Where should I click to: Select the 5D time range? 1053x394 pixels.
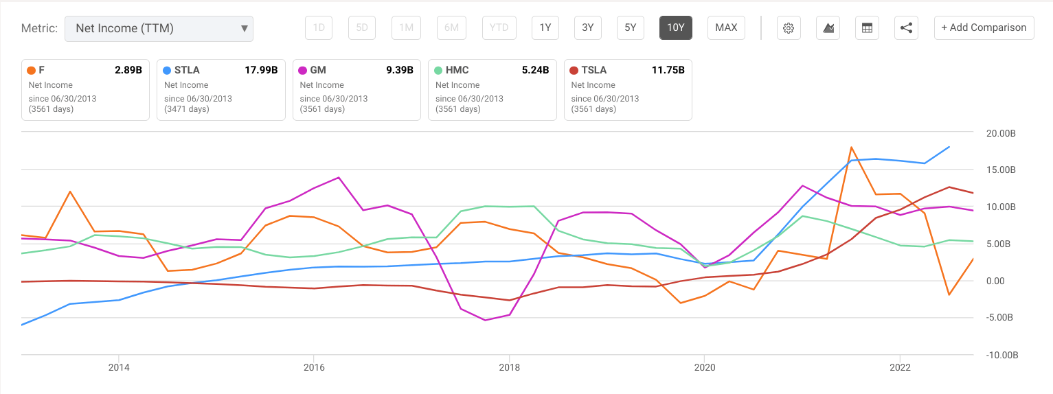362,28
